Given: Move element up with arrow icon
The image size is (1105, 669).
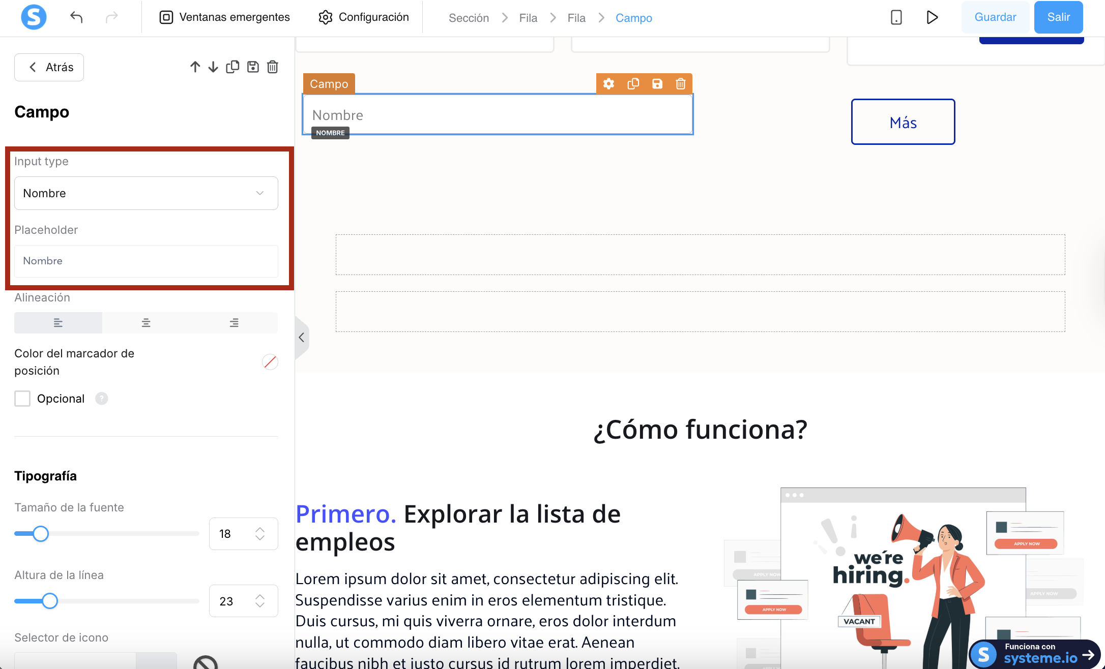Looking at the screenshot, I should click(195, 67).
